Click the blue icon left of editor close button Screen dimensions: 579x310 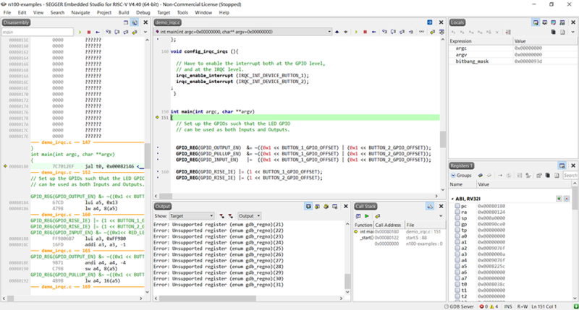click(x=429, y=23)
